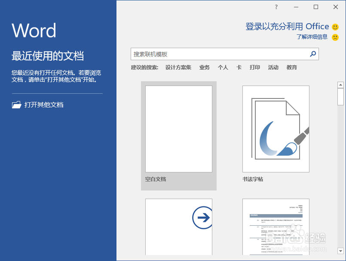Click the help question mark icon
Viewport: 346px width, 261px height.
276,7
